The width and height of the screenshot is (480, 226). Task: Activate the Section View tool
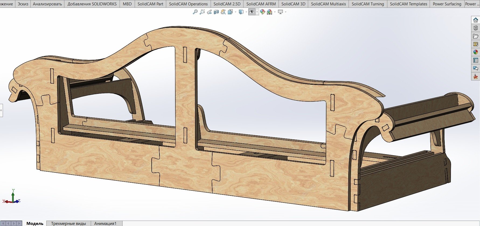(216, 12)
